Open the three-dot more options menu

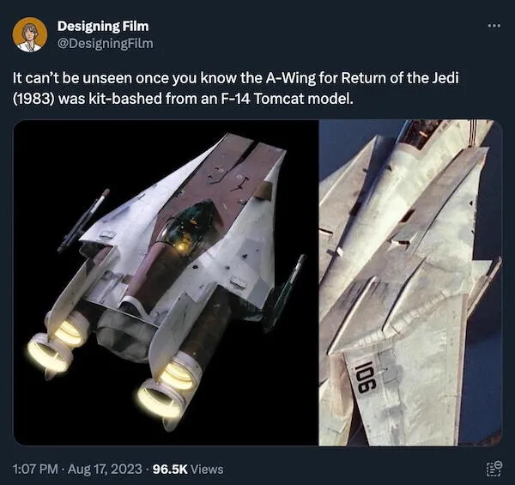494,25
